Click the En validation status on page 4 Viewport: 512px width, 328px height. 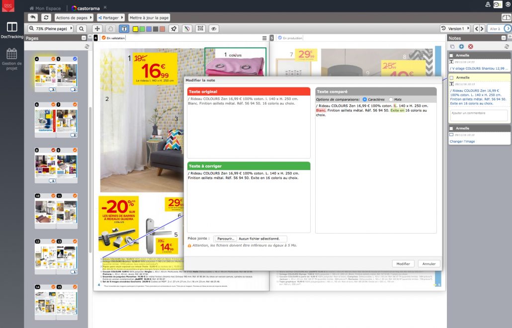[x=113, y=38]
